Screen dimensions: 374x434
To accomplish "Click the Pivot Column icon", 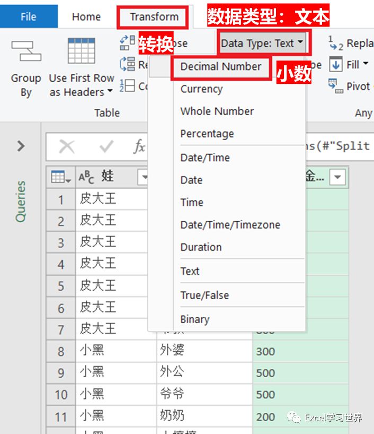I will [x=335, y=86].
